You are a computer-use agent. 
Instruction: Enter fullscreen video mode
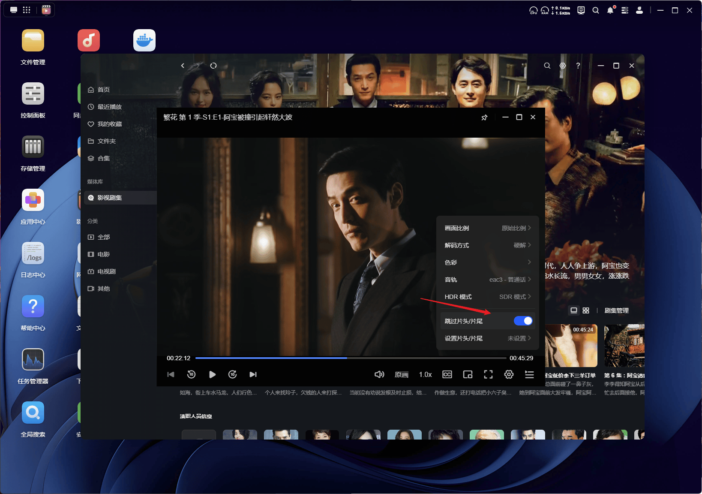(488, 374)
